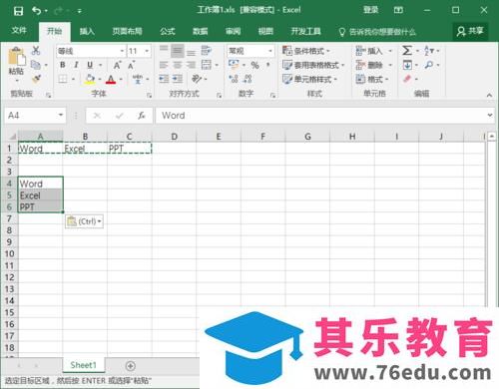Click Merge and Center icon
The width and height of the screenshot is (499, 389).
coord(207,65)
